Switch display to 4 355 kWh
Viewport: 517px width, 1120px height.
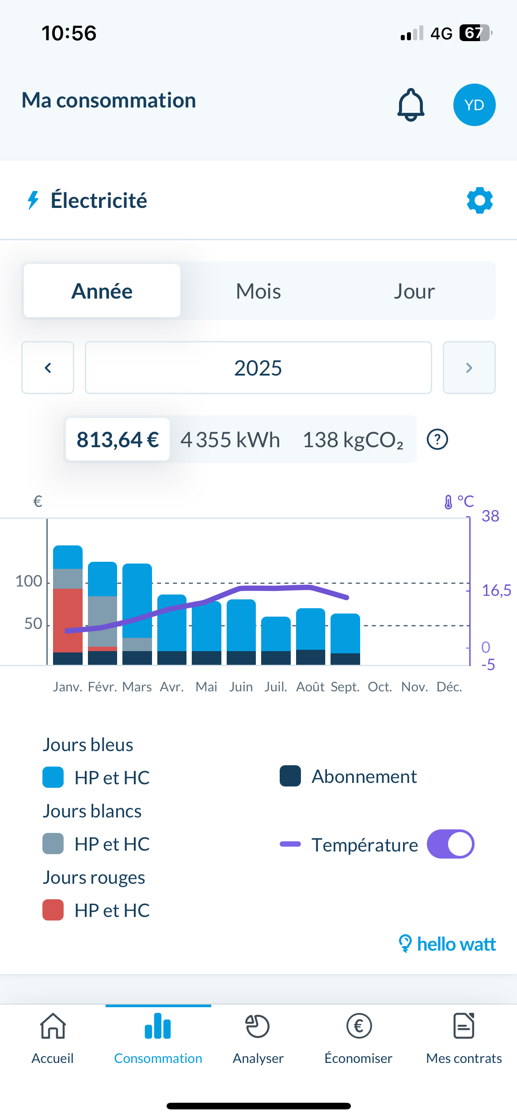230,440
